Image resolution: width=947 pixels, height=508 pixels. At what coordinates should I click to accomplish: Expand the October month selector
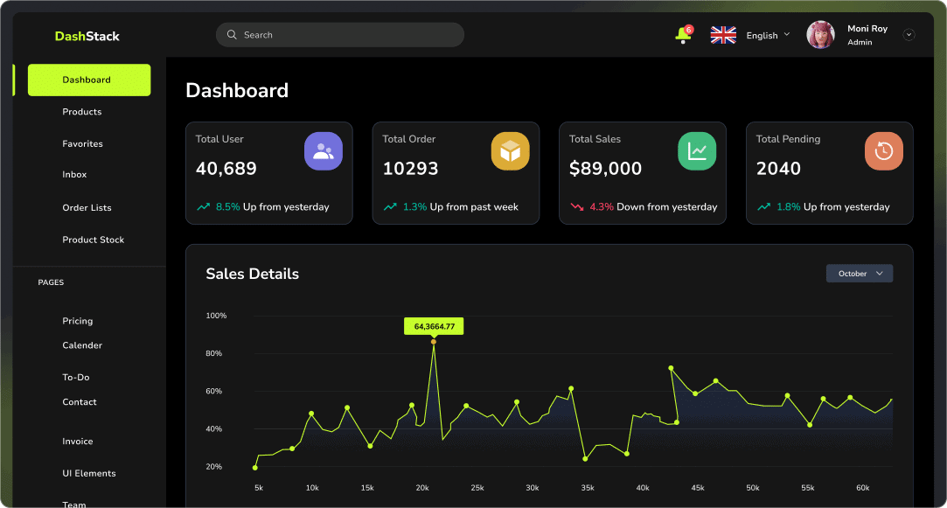pyautogui.click(x=859, y=274)
